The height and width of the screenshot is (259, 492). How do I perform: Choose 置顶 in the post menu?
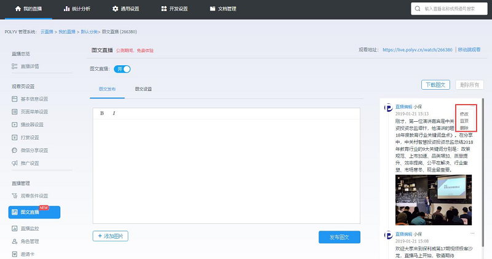click(464, 121)
